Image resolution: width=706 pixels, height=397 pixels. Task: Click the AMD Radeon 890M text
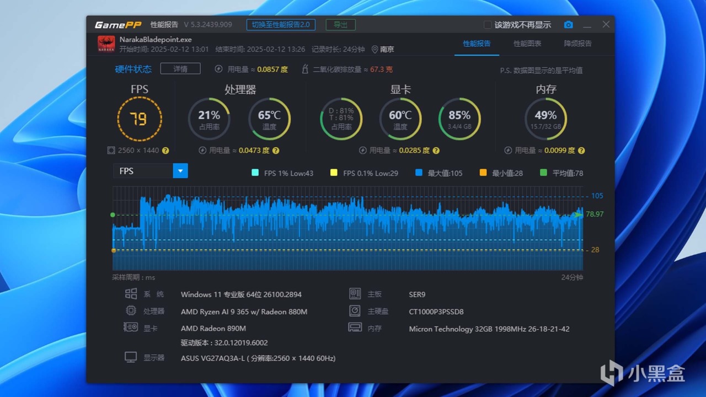point(213,328)
